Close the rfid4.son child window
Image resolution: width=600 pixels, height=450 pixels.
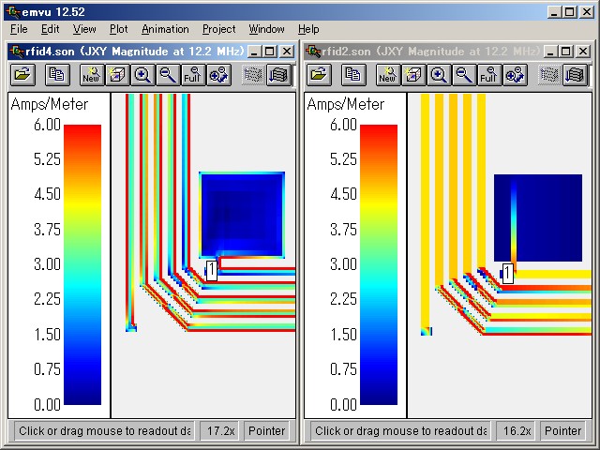[287, 52]
